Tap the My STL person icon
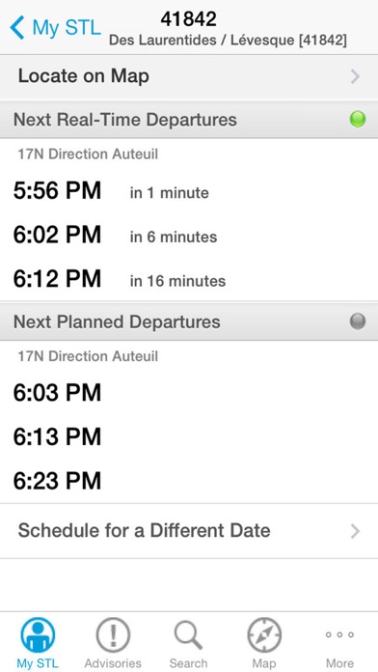Screen dimensions: 378x672 coord(38,634)
